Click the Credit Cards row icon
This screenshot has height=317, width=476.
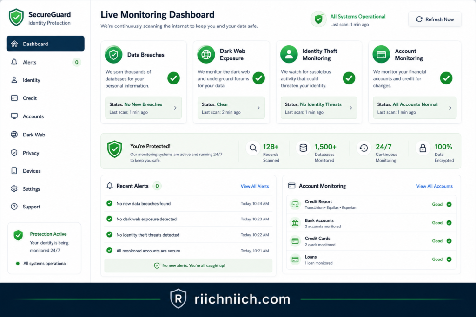click(x=295, y=241)
